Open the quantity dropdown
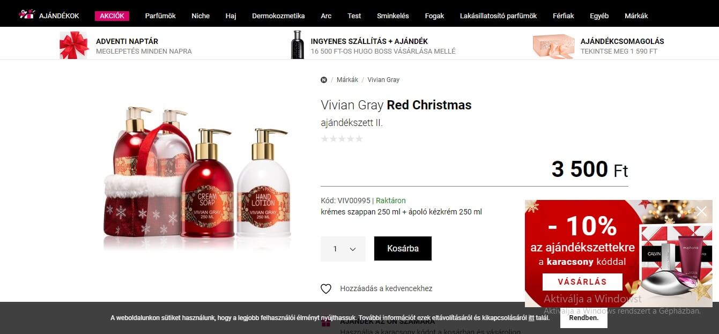 coord(343,249)
